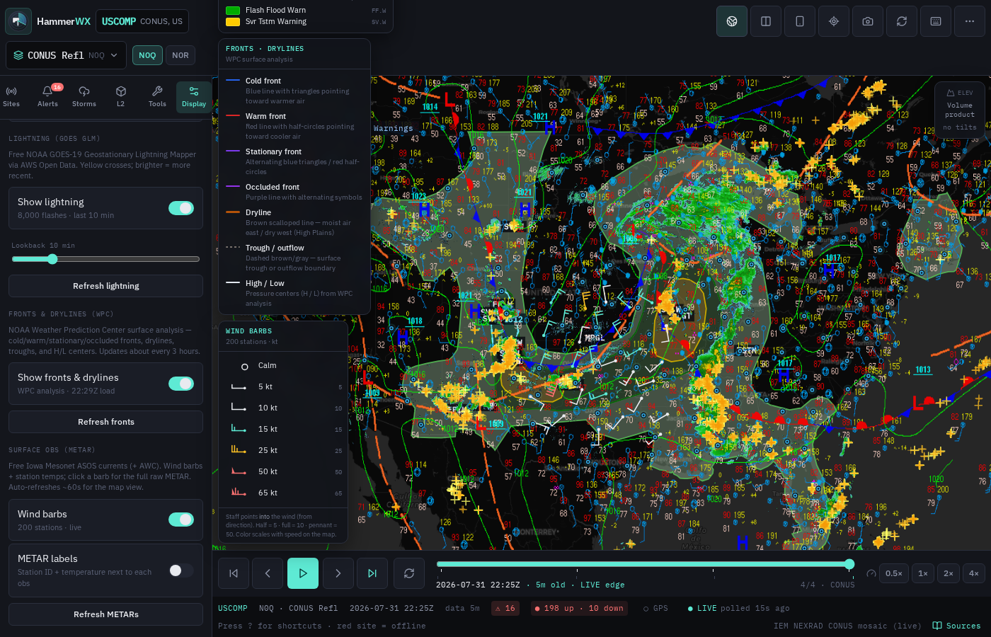
Task: Select the Display tab
Action: (x=194, y=96)
